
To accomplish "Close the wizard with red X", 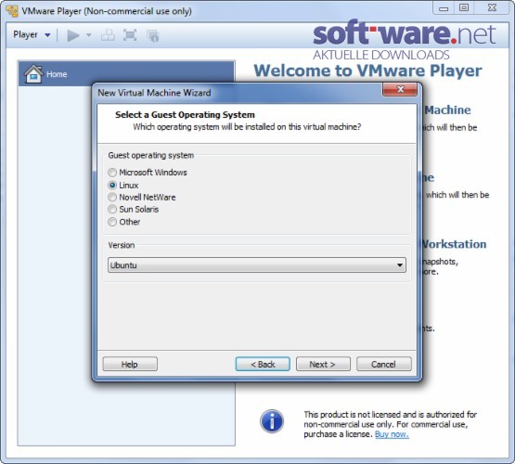I will [400, 89].
